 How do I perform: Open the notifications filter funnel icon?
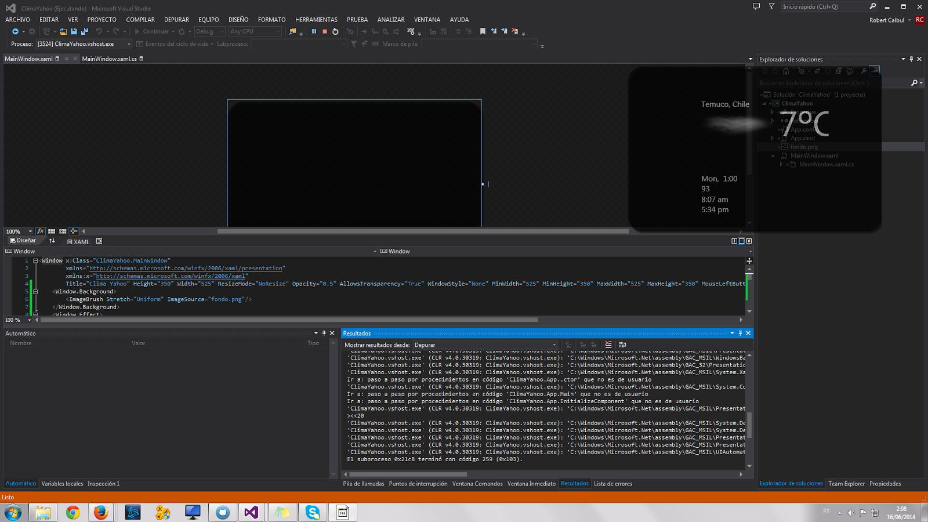click(x=771, y=6)
